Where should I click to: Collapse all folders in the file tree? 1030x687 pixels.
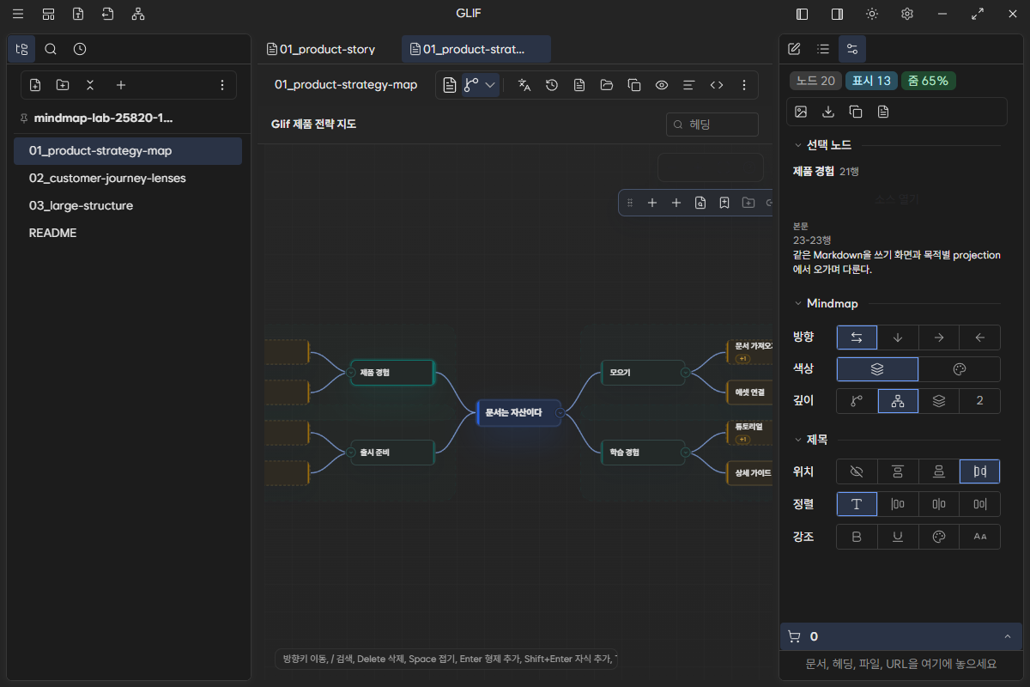(x=90, y=85)
